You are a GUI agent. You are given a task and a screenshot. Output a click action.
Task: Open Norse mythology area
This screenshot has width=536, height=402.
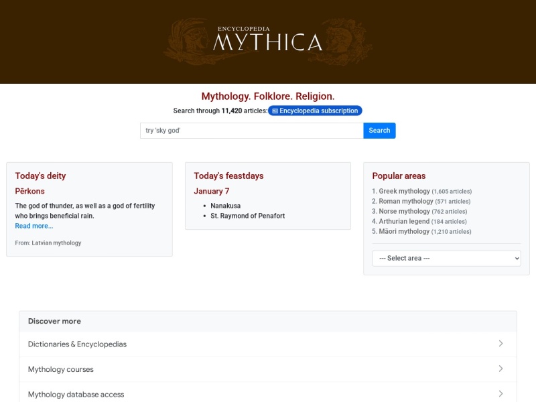(404, 211)
